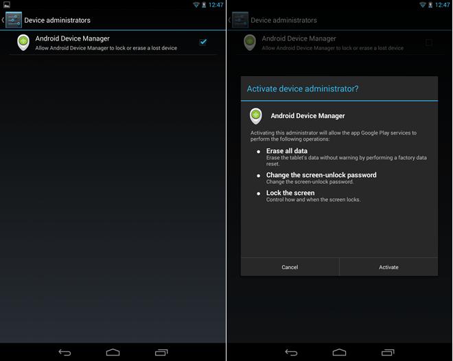Image resolution: width=453 pixels, height=361 pixels.
Task: Tap the Home navigation button on the right screen
Action: click(x=339, y=352)
